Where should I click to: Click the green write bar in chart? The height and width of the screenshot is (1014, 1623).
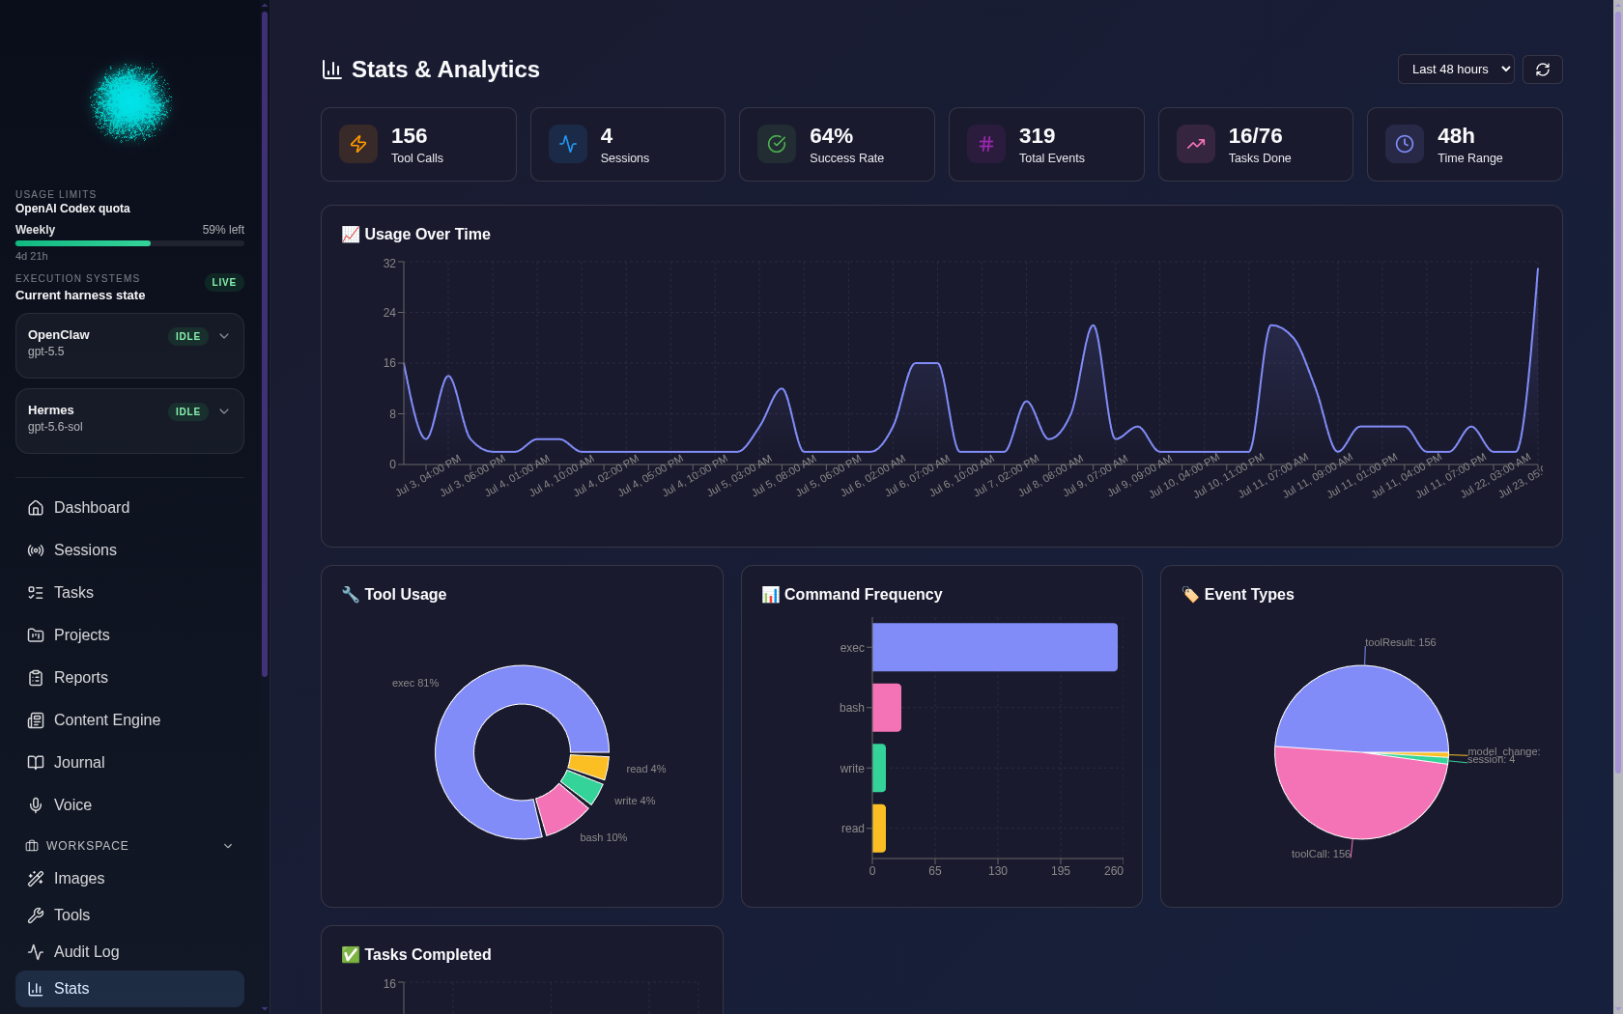coord(879,768)
